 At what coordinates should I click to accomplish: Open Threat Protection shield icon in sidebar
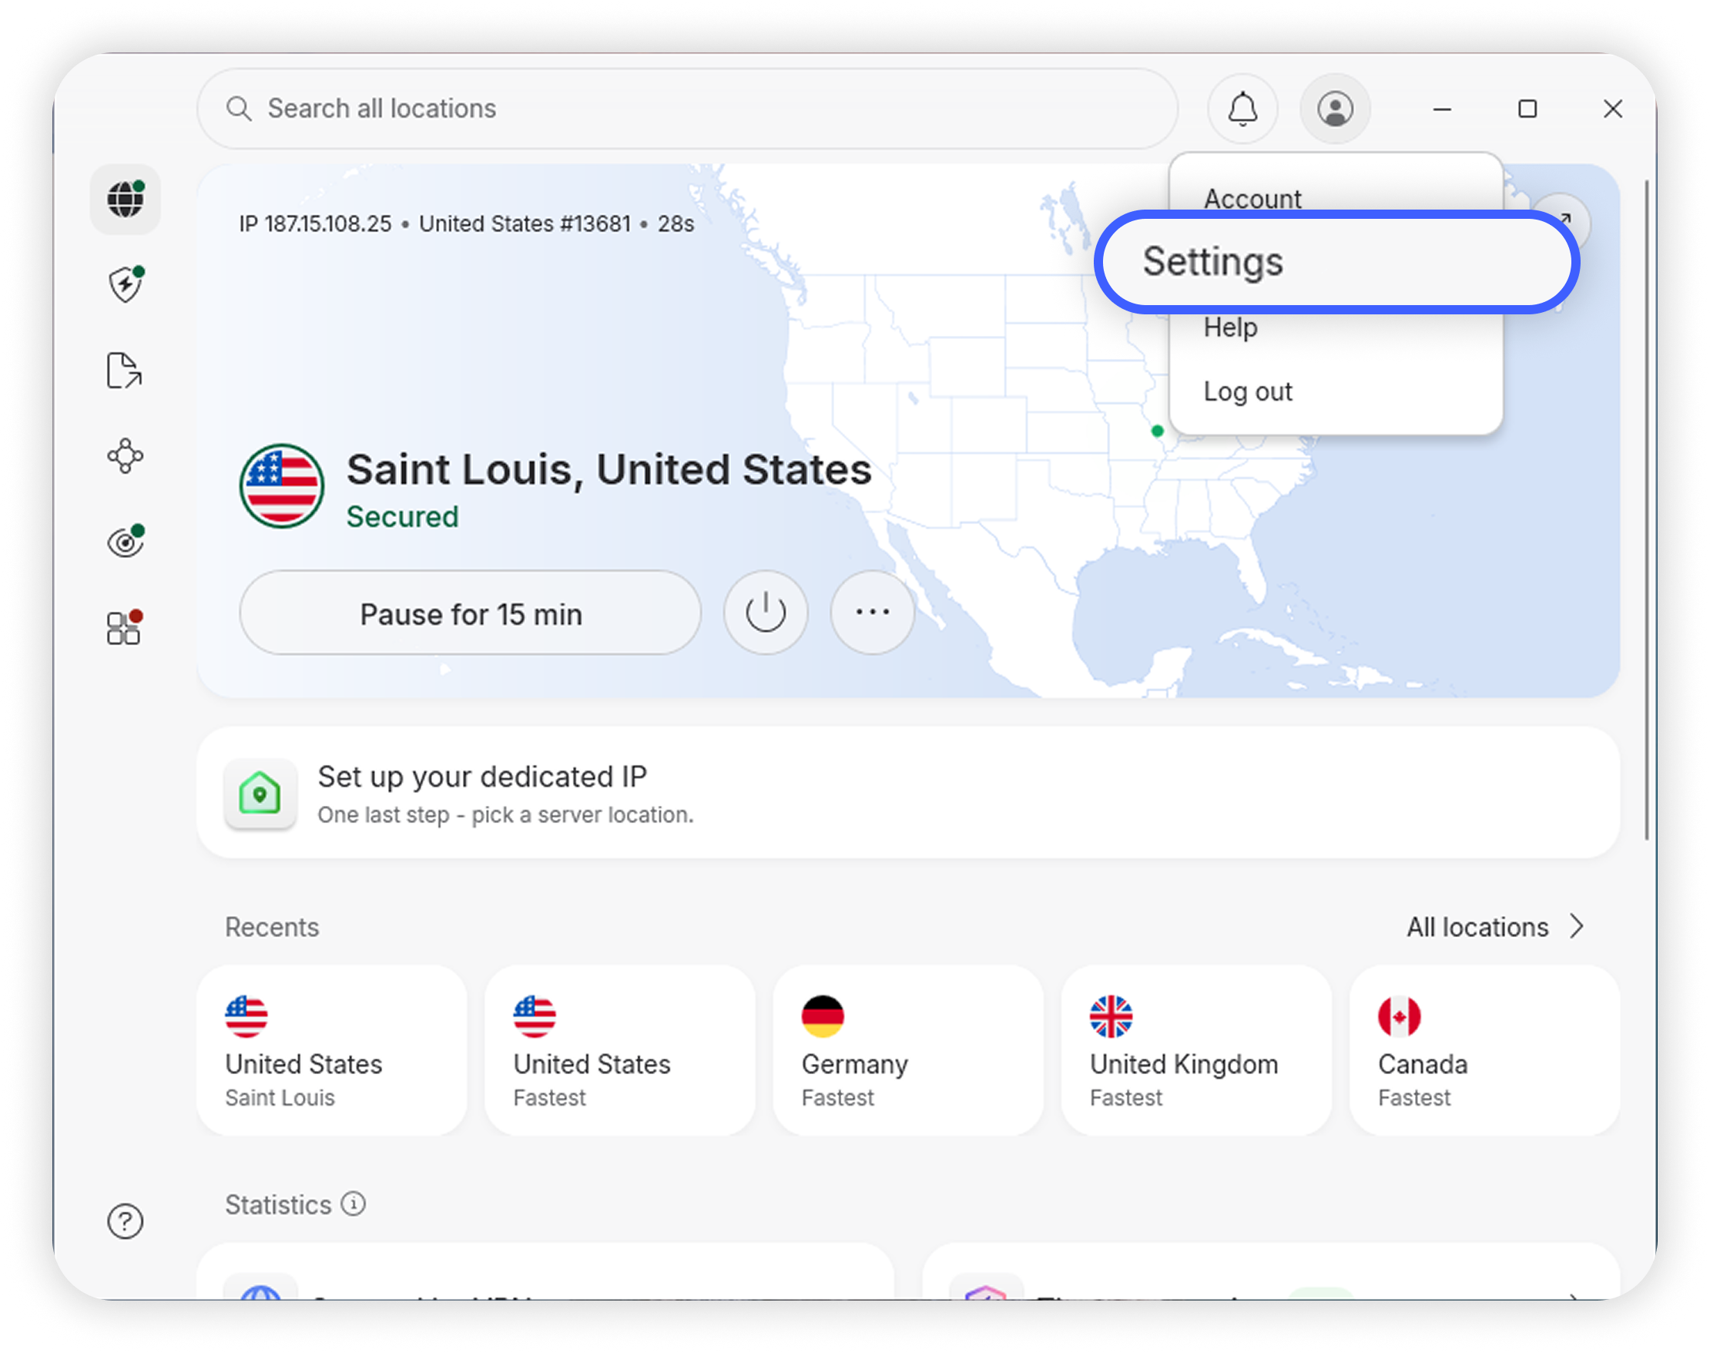125,284
